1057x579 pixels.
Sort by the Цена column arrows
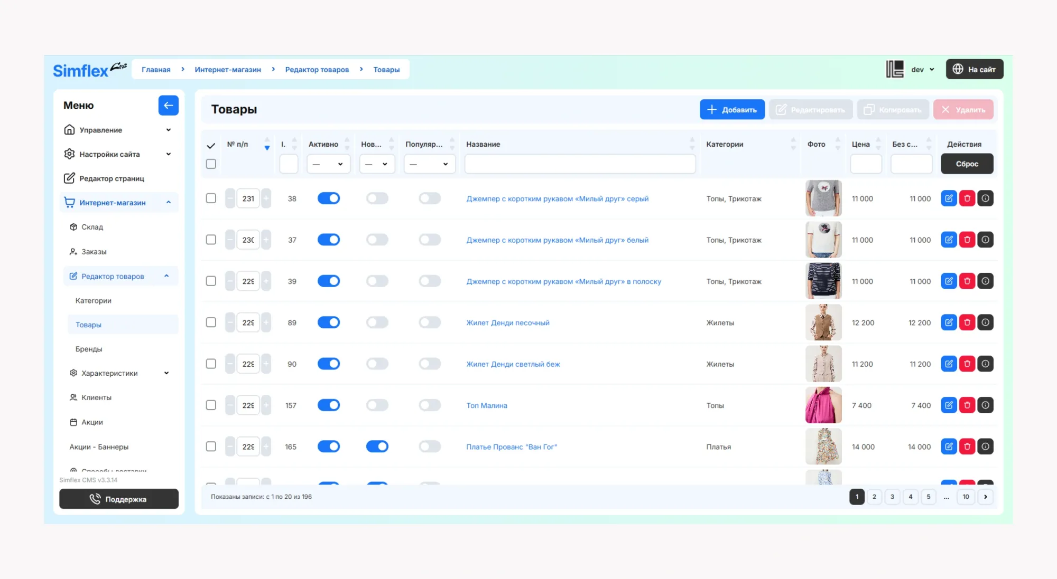coord(878,144)
